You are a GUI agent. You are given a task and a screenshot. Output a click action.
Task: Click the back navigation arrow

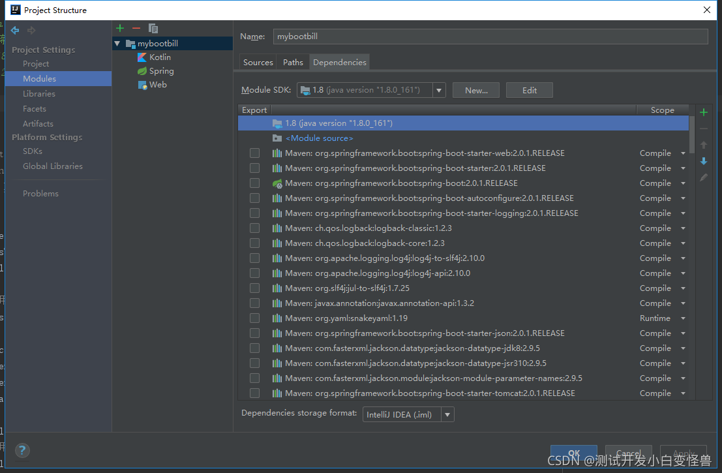coord(15,31)
